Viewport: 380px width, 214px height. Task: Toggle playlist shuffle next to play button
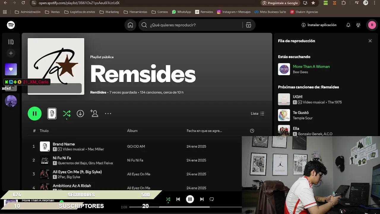tap(67, 114)
